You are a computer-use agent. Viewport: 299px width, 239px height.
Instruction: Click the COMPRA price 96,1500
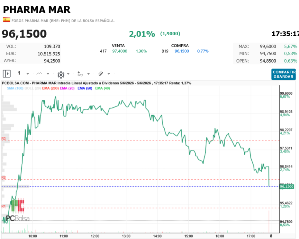click(182, 51)
